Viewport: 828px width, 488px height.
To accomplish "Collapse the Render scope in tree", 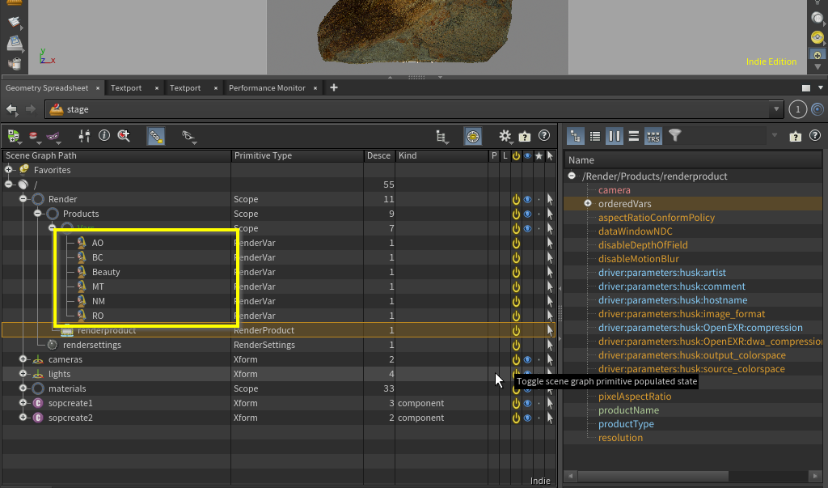I will 23,199.
